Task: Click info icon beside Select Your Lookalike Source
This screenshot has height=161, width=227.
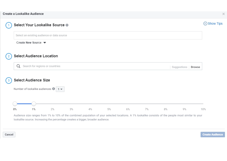Action: click(67, 25)
